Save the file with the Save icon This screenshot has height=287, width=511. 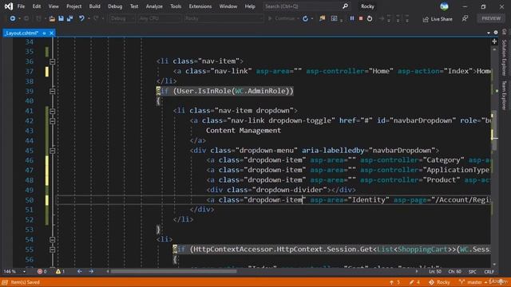point(61,18)
